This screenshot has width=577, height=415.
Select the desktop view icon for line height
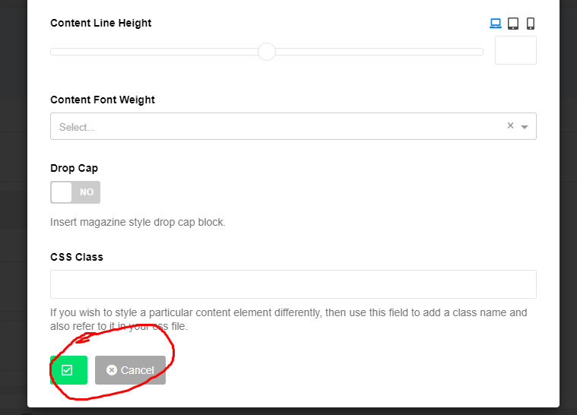(496, 23)
